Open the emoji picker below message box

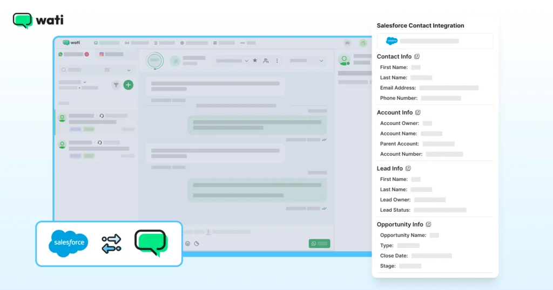(187, 244)
